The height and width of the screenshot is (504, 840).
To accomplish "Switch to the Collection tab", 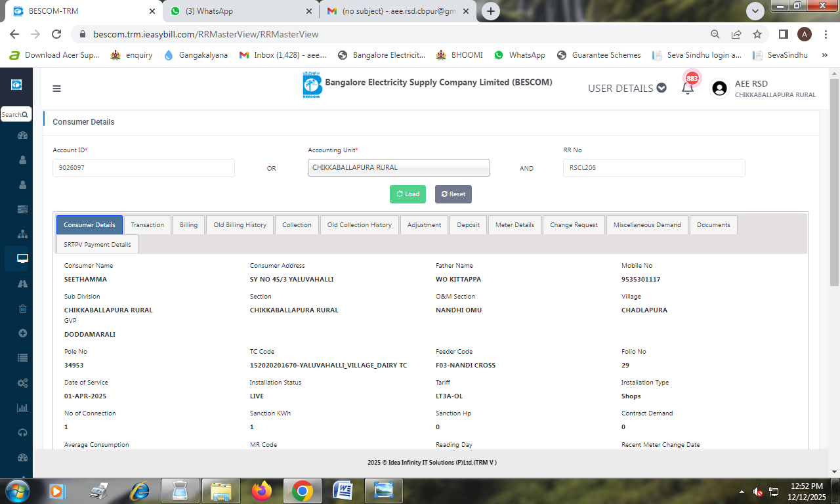I will coord(297,225).
